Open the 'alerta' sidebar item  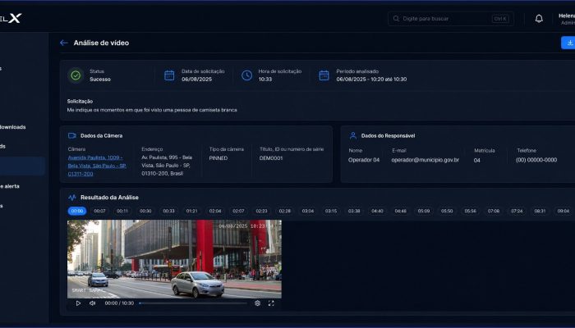(x=10, y=186)
